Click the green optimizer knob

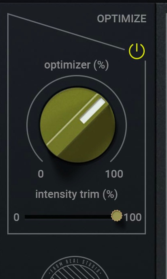point(77,125)
